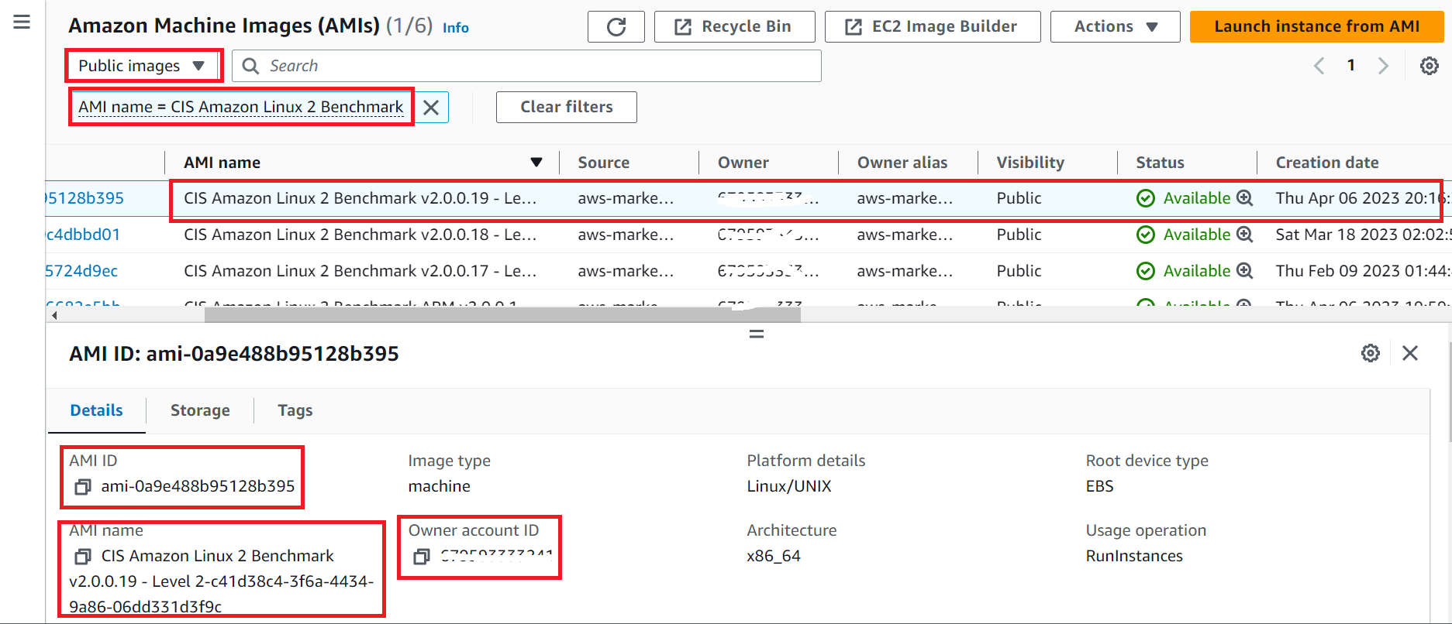
Task: Click the EBS root device type value
Action: pyautogui.click(x=1099, y=486)
